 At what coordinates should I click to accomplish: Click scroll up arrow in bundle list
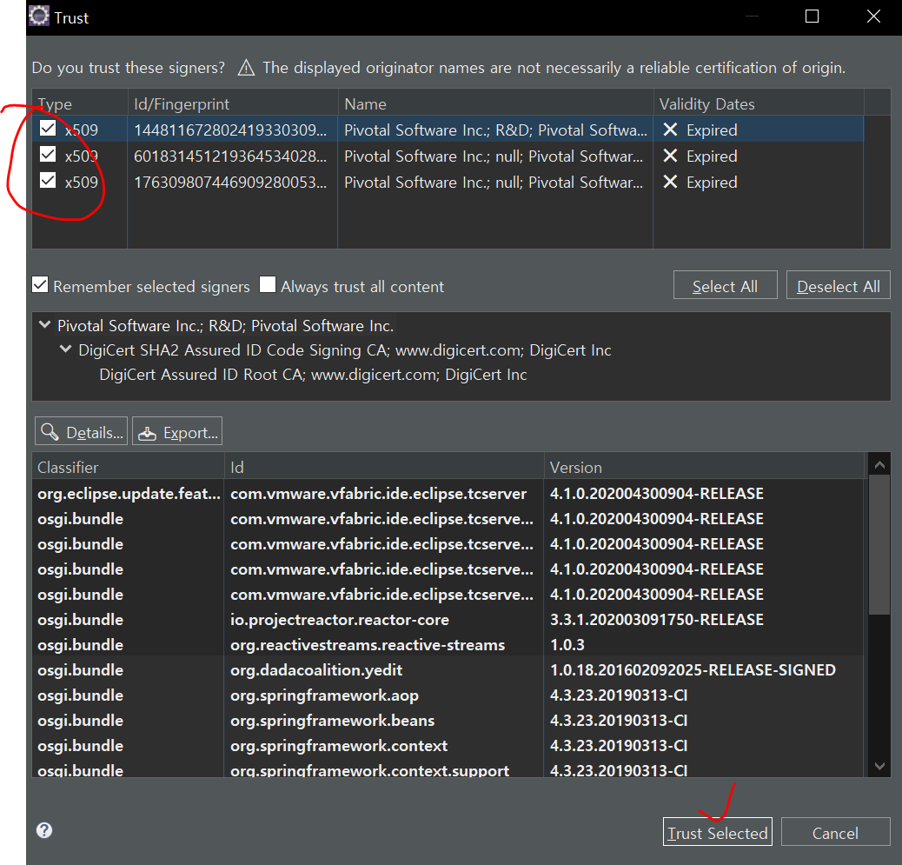[879, 464]
